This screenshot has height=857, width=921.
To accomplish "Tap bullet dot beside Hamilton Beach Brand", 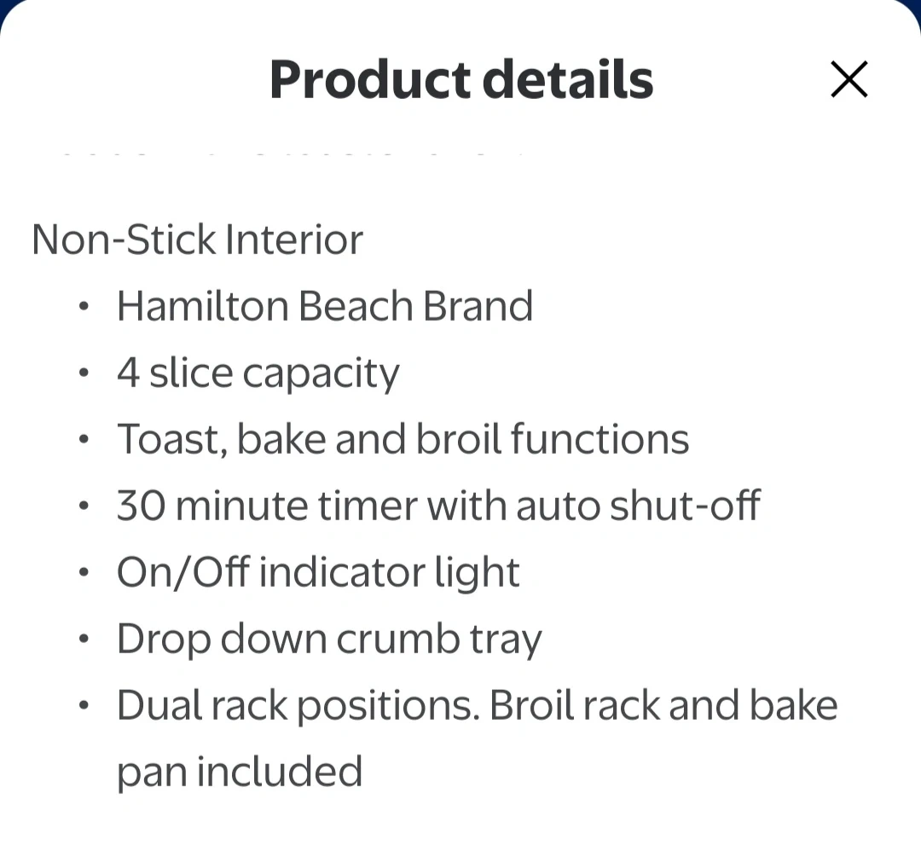I will (x=83, y=307).
